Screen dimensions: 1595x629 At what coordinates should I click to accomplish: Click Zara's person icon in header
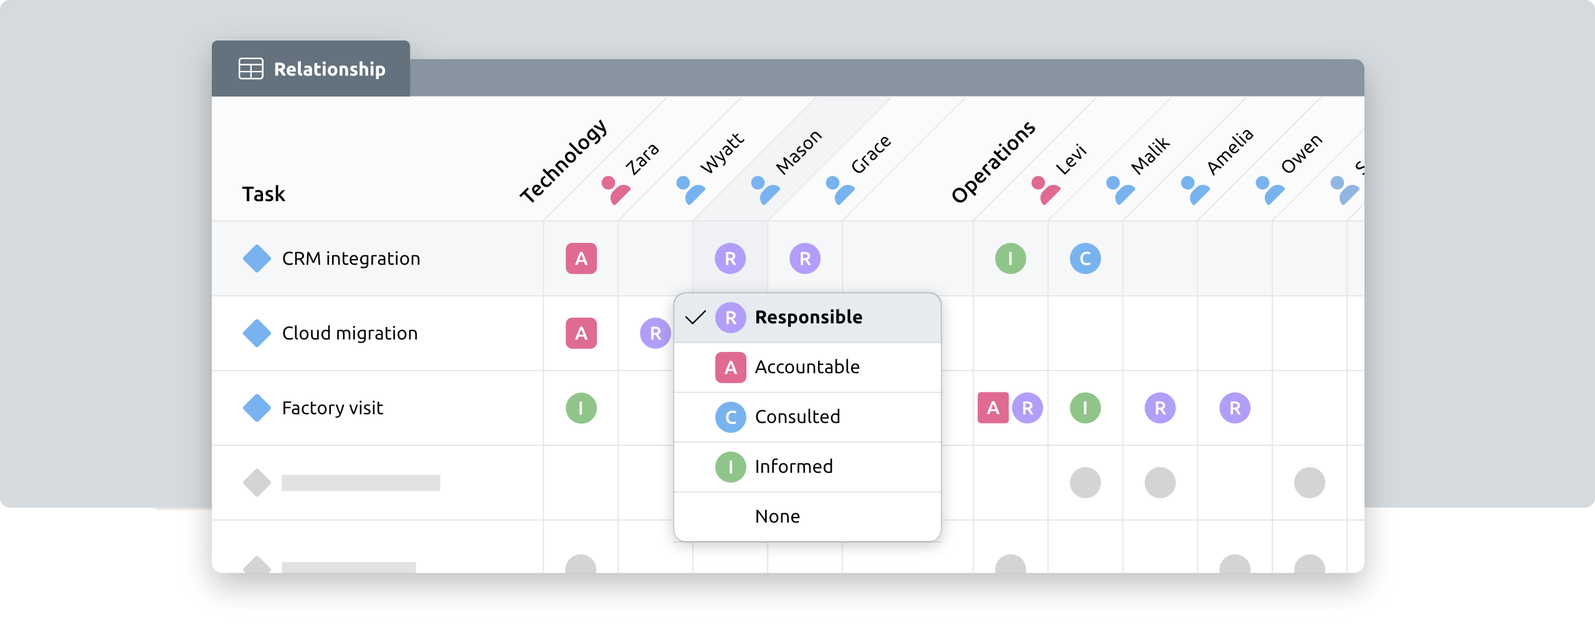click(615, 190)
